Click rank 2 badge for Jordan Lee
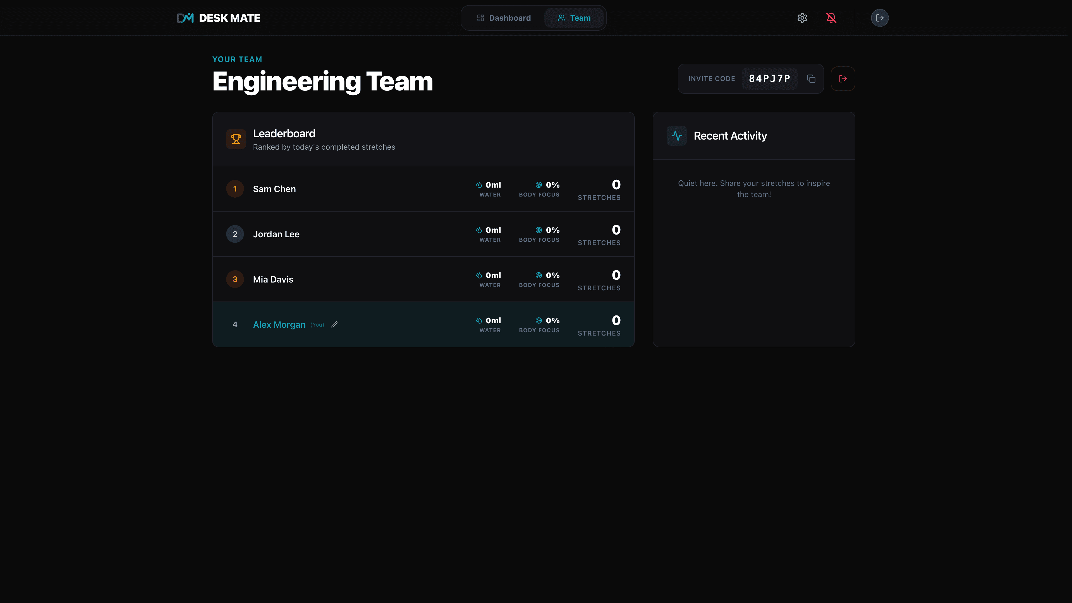Image resolution: width=1072 pixels, height=603 pixels. point(235,234)
